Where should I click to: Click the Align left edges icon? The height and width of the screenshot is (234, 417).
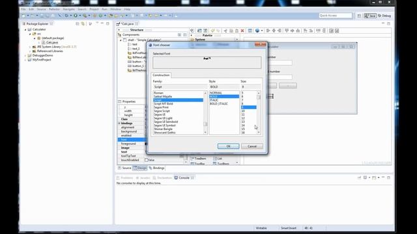coord(268,31)
